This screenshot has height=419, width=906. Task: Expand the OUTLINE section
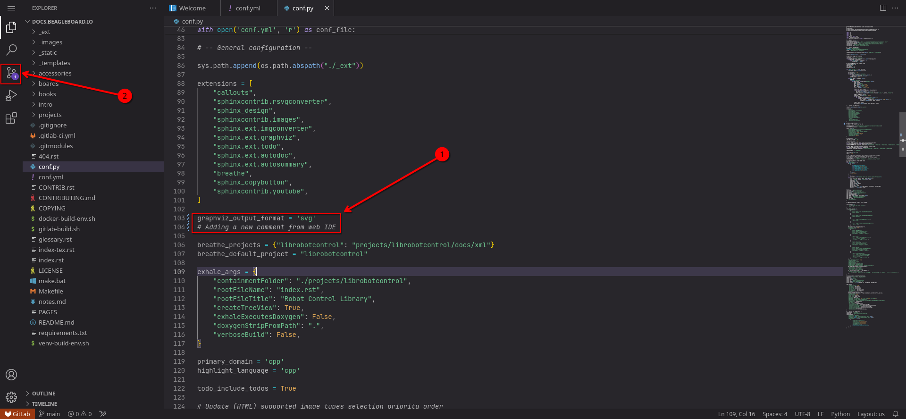43,394
